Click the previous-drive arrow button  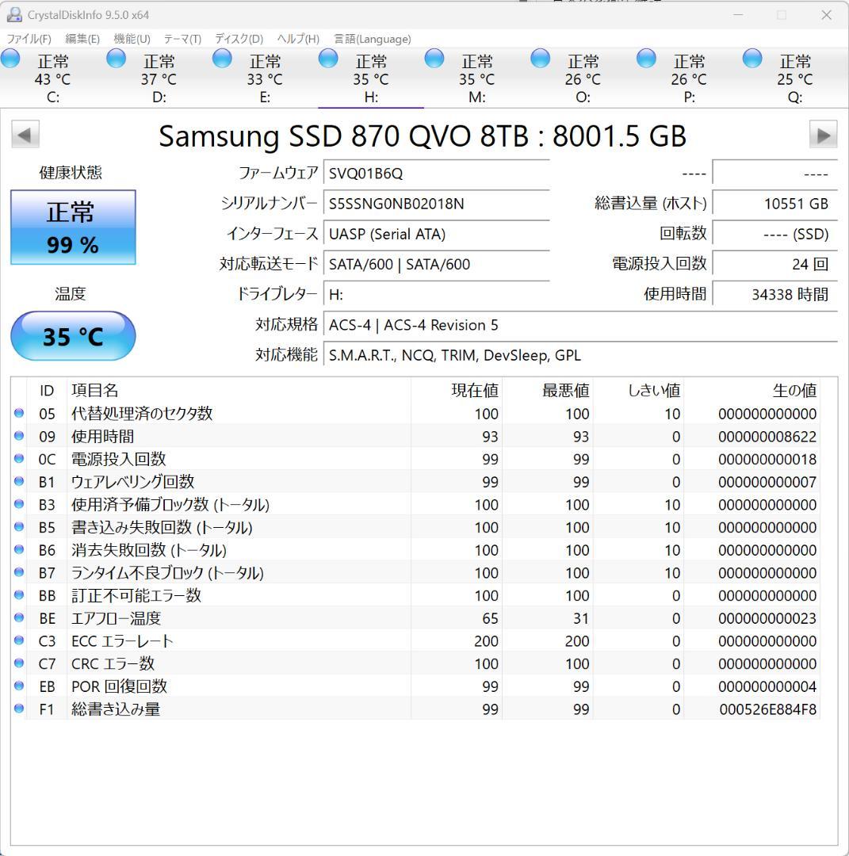[x=25, y=133]
